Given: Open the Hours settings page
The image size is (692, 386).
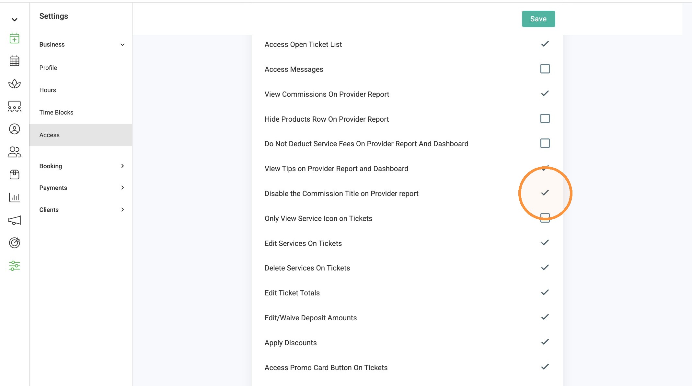Looking at the screenshot, I should [x=48, y=90].
